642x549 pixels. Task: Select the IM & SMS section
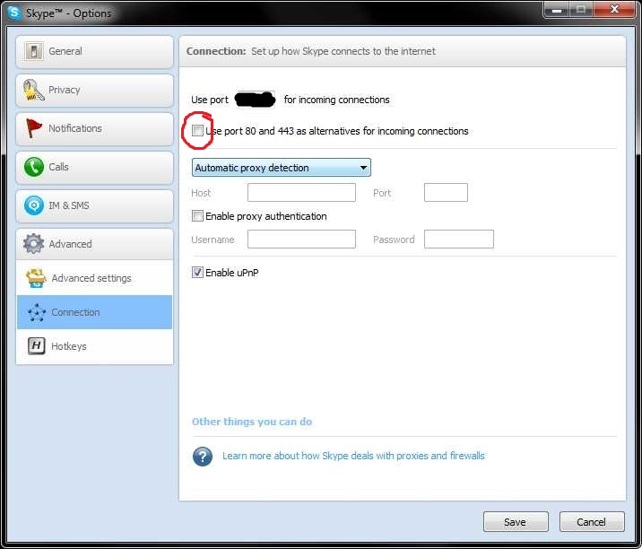(x=94, y=205)
